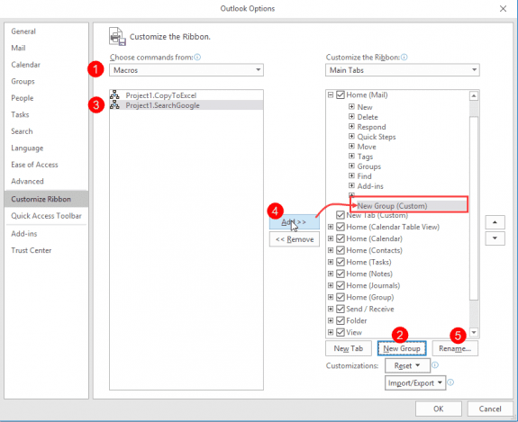The width and height of the screenshot is (518, 422).
Task: Toggle the New Tab (Custom) checkbox
Action: click(341, 215)
